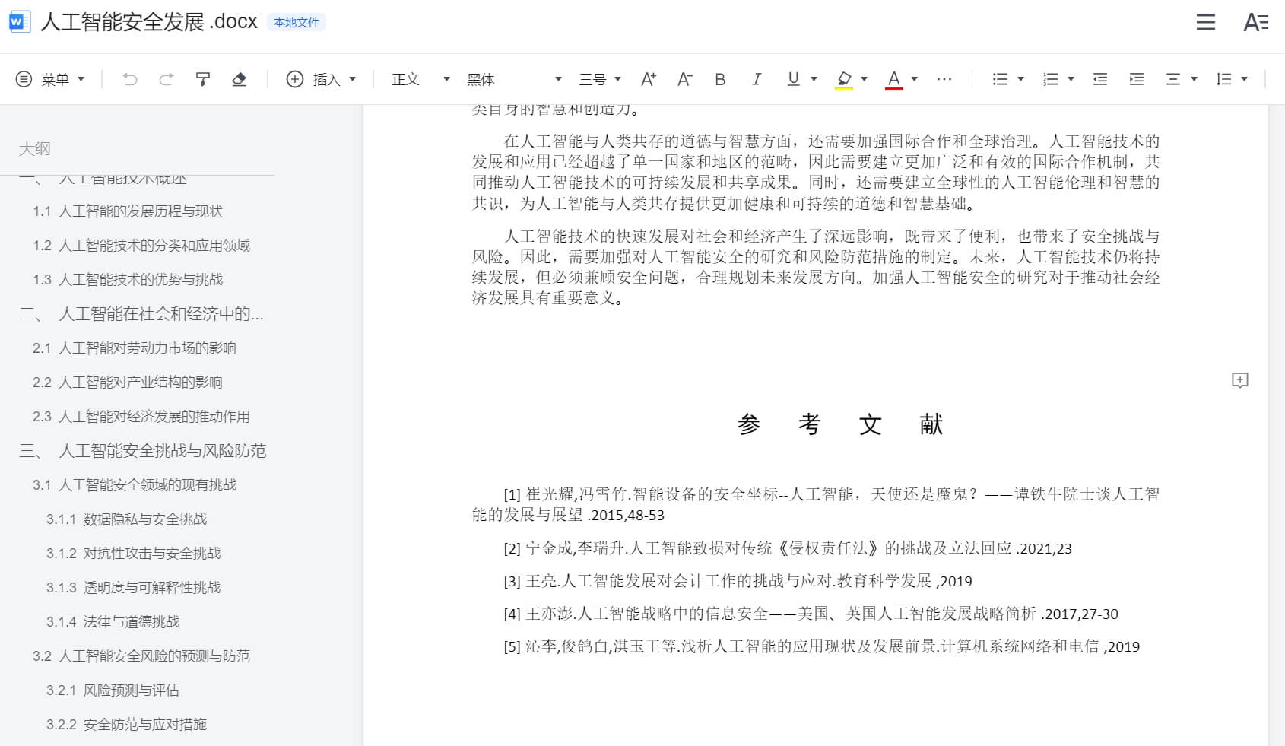
Task: Open the 插入 insert menu
Action: 322,79
